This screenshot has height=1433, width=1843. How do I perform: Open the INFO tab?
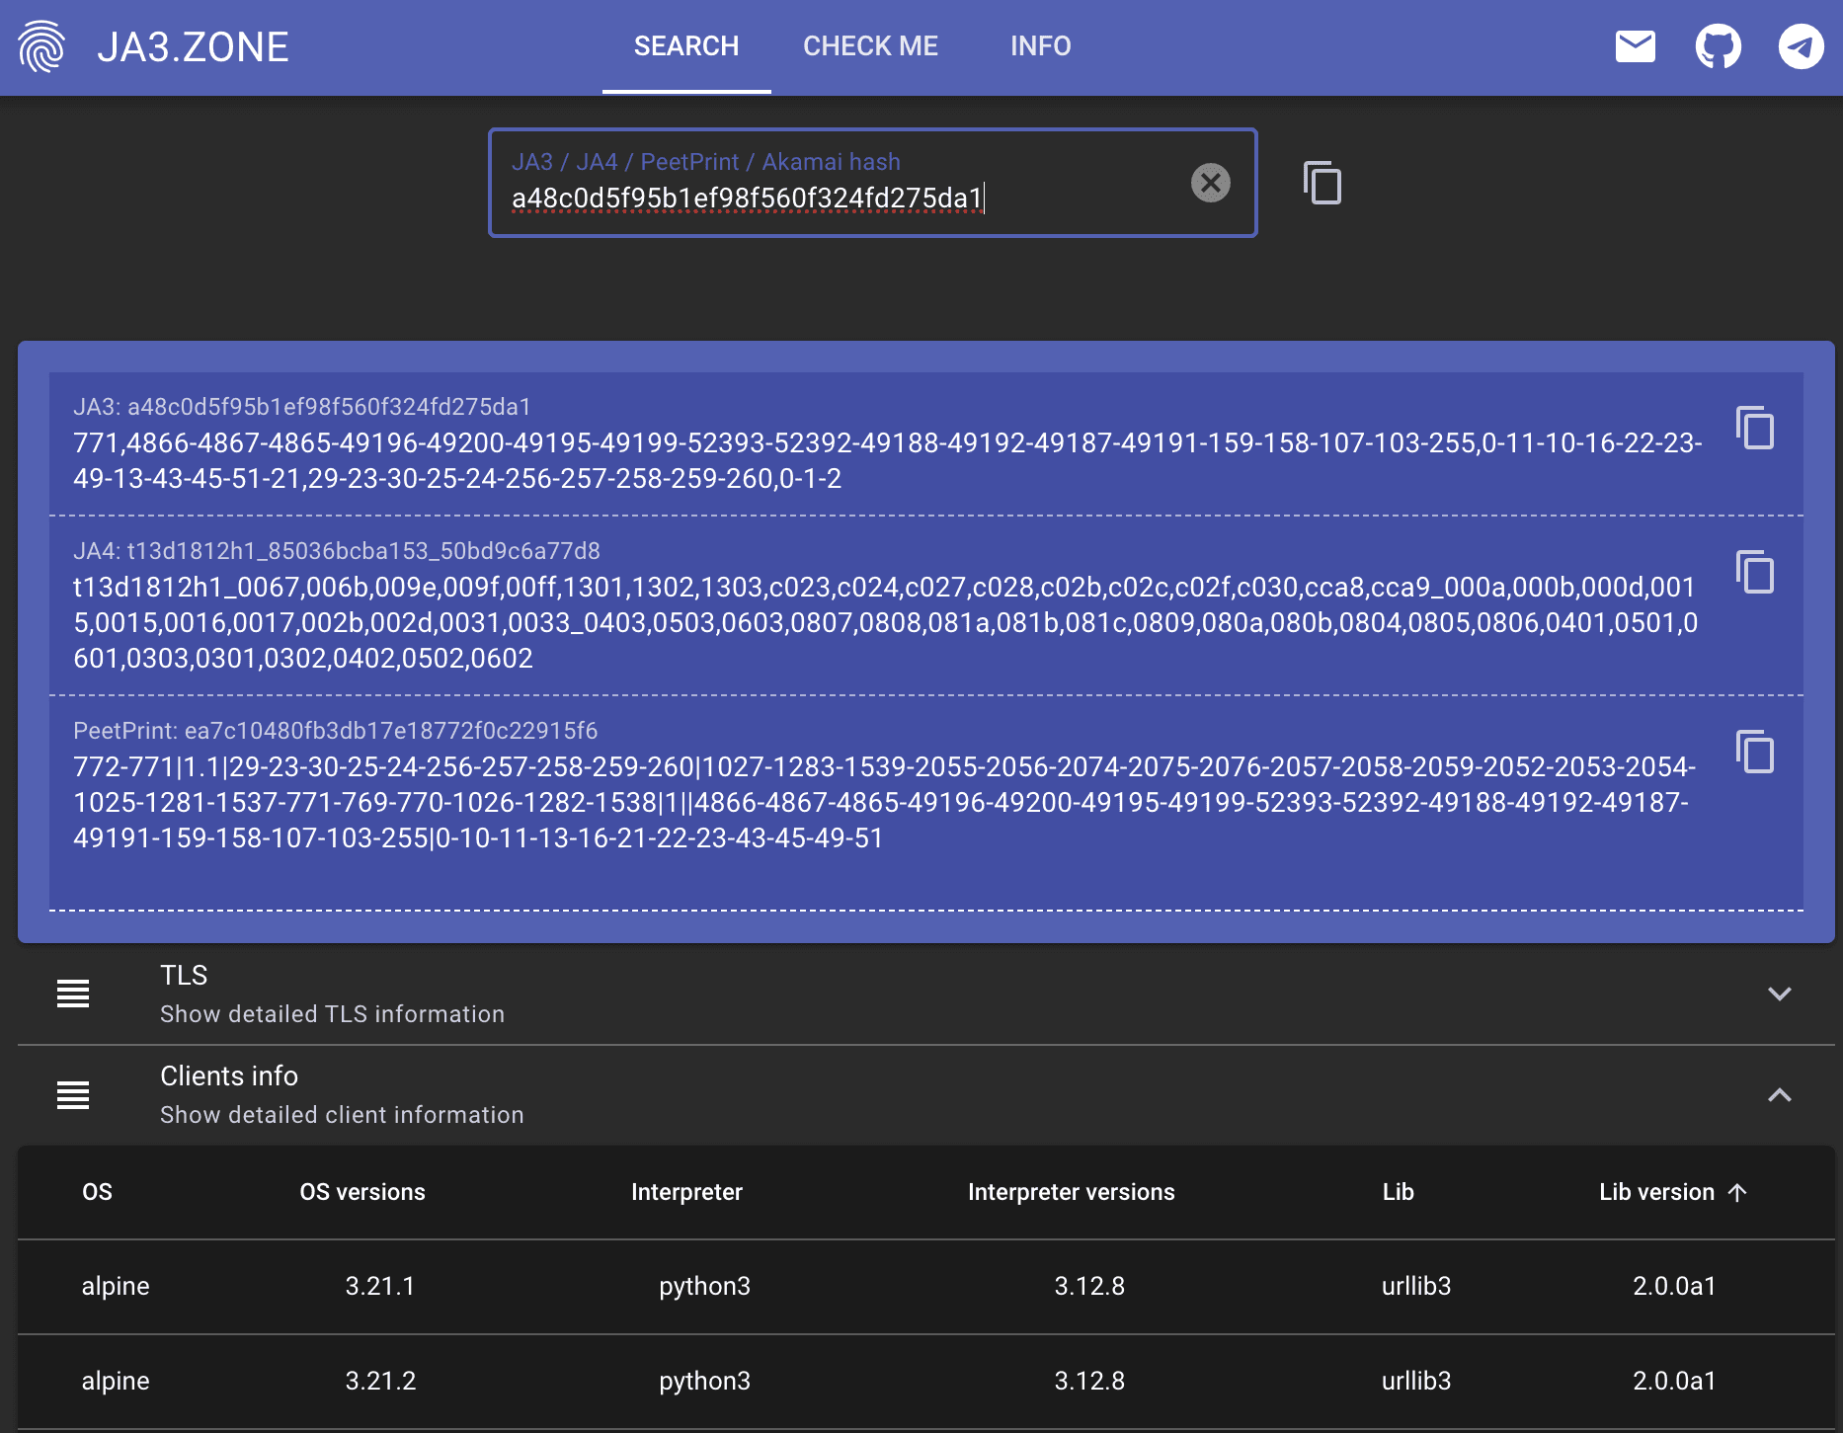pos(1040,46)
